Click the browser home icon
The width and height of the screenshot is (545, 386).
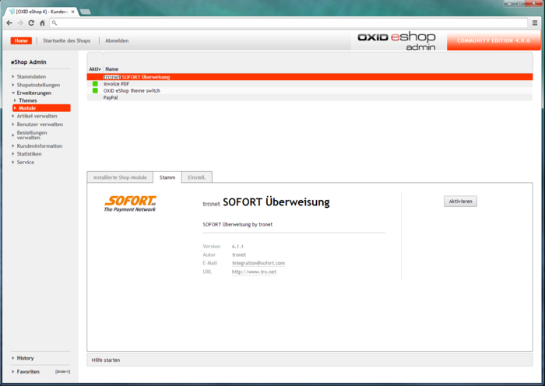click(42, 23)
